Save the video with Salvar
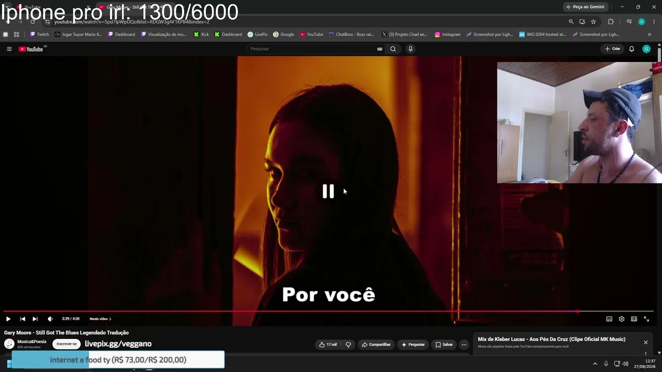 444,345
